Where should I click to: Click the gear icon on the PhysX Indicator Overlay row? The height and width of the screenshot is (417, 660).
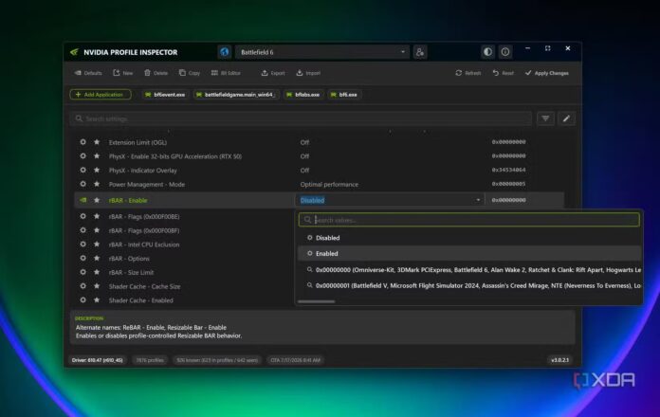click(x=82, y=170)
